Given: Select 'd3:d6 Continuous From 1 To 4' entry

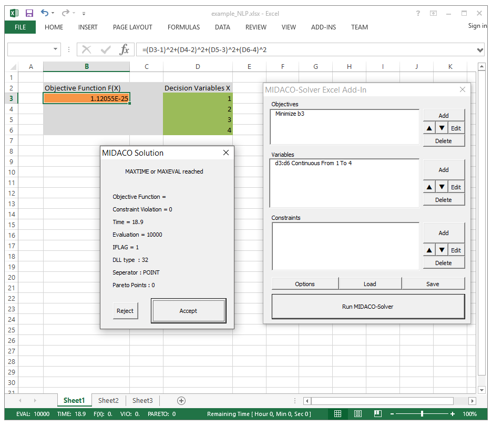Looking at the screenshot, I should click(313, 163).
